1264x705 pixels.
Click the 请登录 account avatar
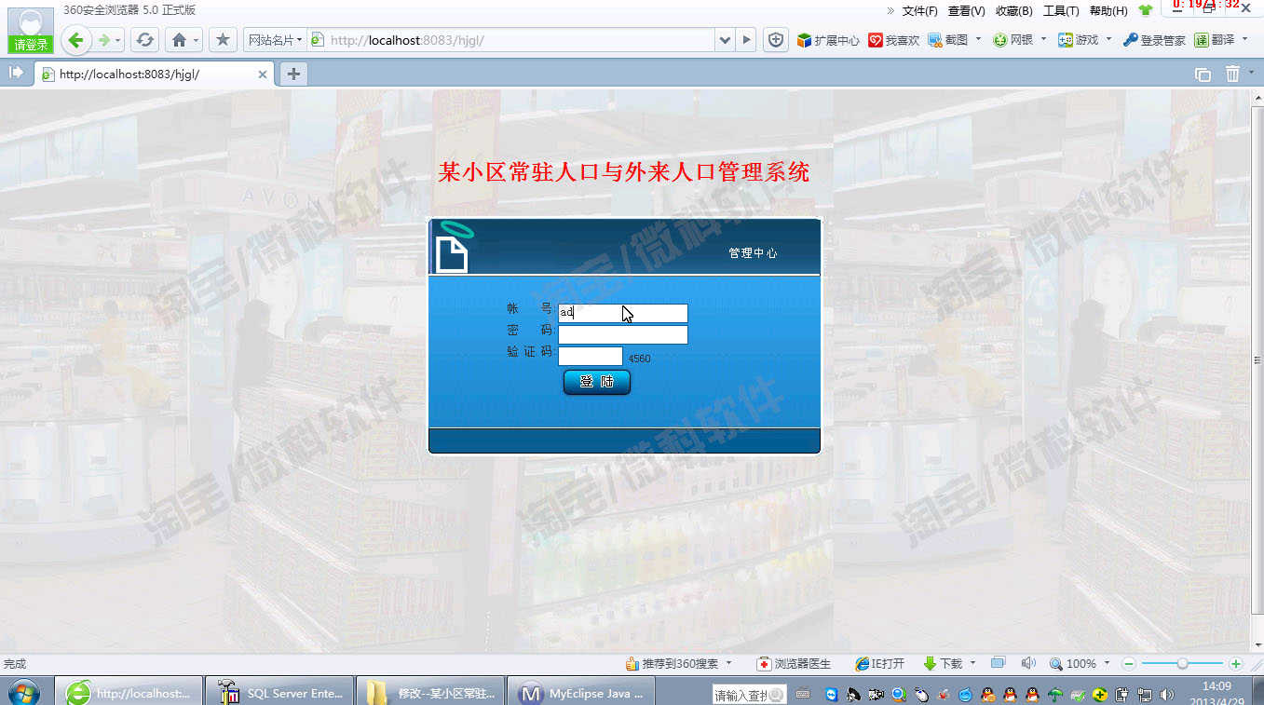pyautogui.click(x=31, y=30)
